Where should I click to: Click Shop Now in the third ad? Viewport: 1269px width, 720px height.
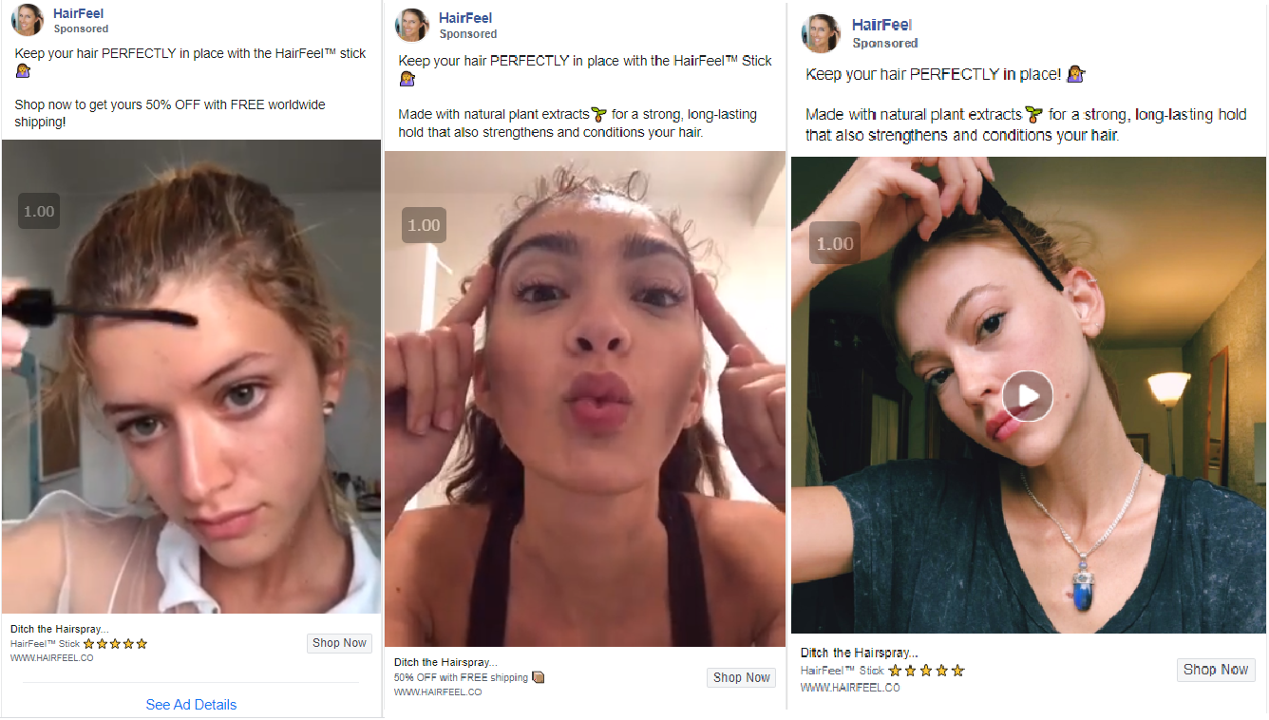pyautogui.click(x=1216, y=670)
